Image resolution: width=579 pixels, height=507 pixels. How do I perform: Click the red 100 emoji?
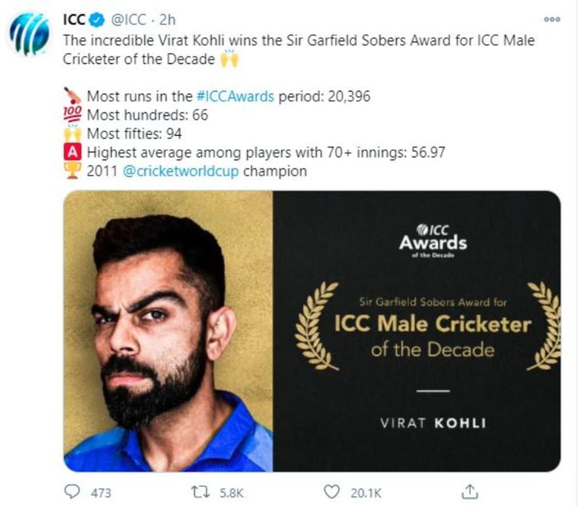tap(72, 115)
